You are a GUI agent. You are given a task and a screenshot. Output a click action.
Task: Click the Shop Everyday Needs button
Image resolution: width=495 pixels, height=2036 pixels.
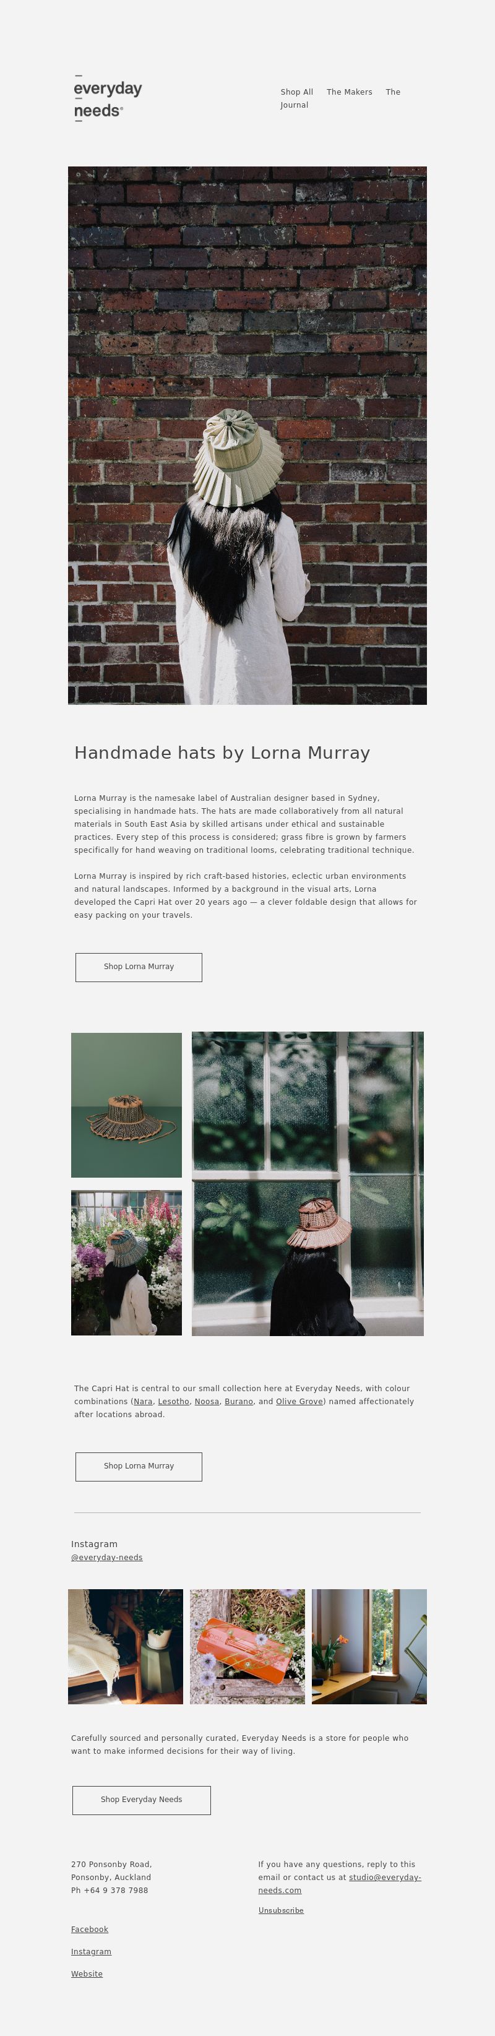coord(142,1800)
